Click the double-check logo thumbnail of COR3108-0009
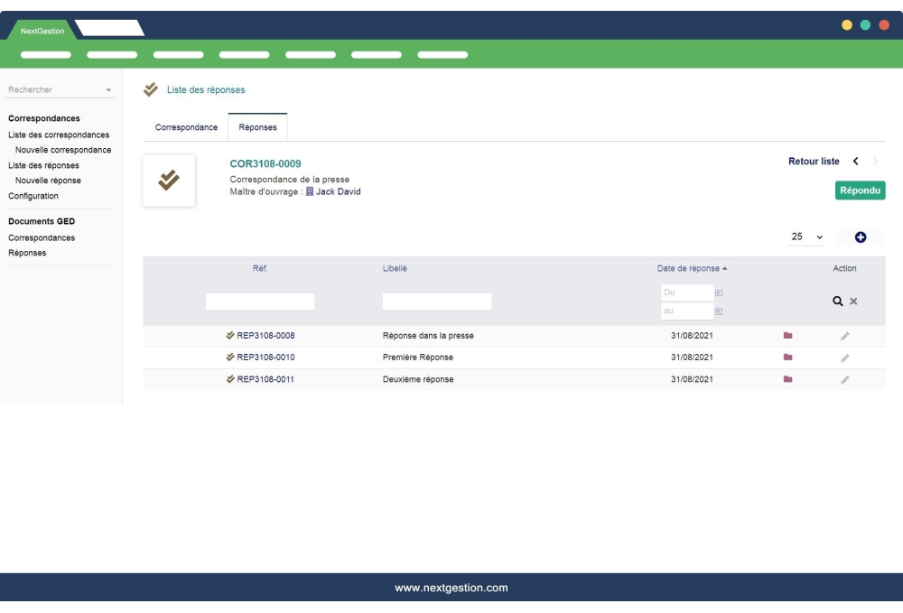 click(169, 179)
